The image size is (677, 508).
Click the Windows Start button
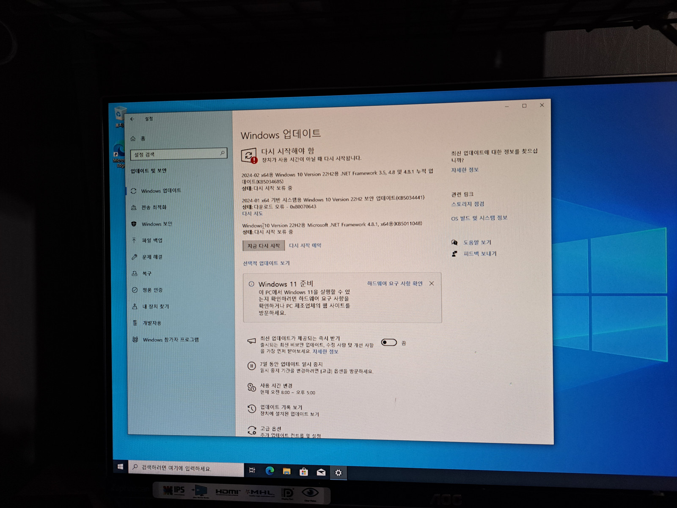click(120, 467)
